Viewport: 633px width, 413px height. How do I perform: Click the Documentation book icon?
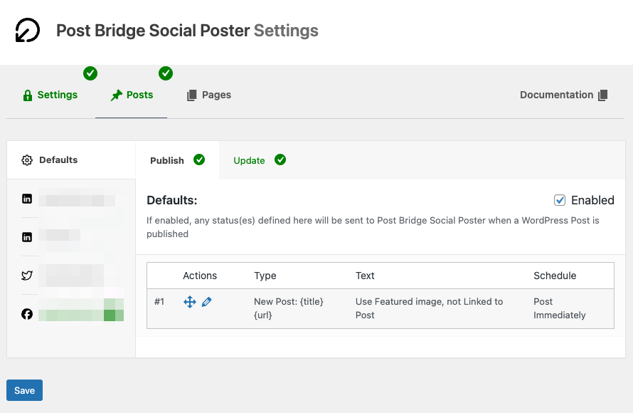[603, 95]
